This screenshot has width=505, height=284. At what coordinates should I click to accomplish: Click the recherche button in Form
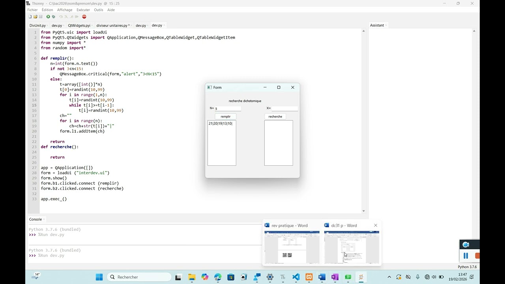pos(275,116)
